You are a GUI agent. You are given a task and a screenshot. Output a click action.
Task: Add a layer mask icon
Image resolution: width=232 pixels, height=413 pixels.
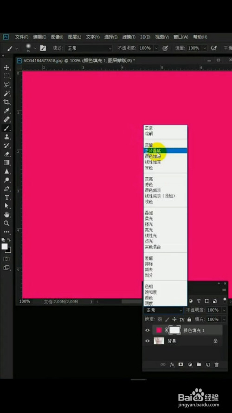[180, 365]
